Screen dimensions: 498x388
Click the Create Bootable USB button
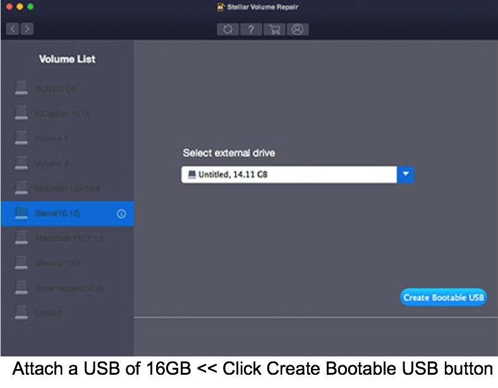(444, 297)
